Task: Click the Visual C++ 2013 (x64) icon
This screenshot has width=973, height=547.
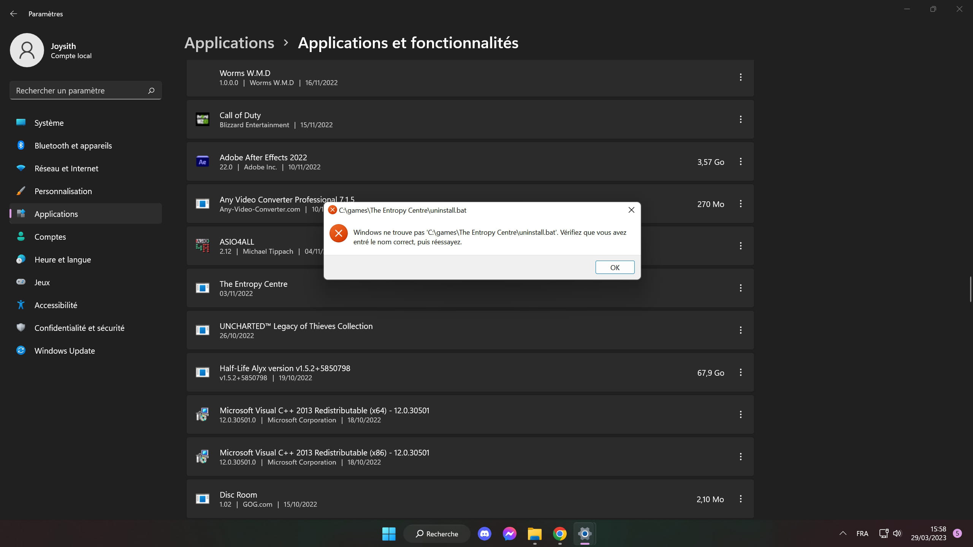Action: 202,414
